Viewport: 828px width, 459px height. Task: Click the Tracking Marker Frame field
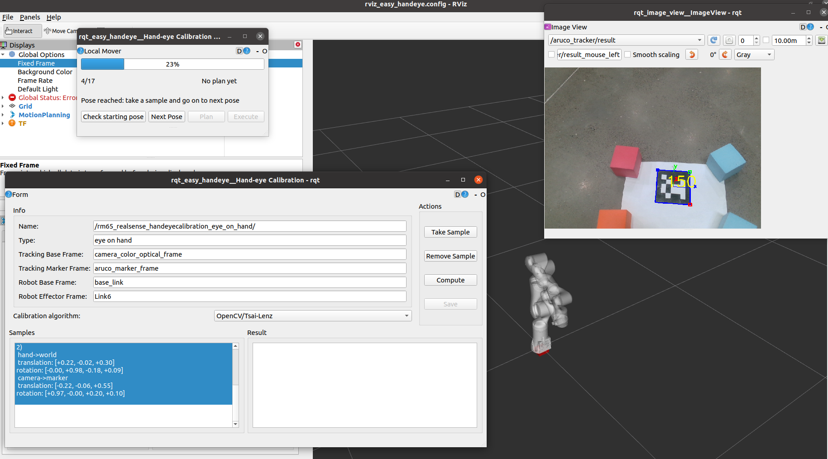pos(249,268)
